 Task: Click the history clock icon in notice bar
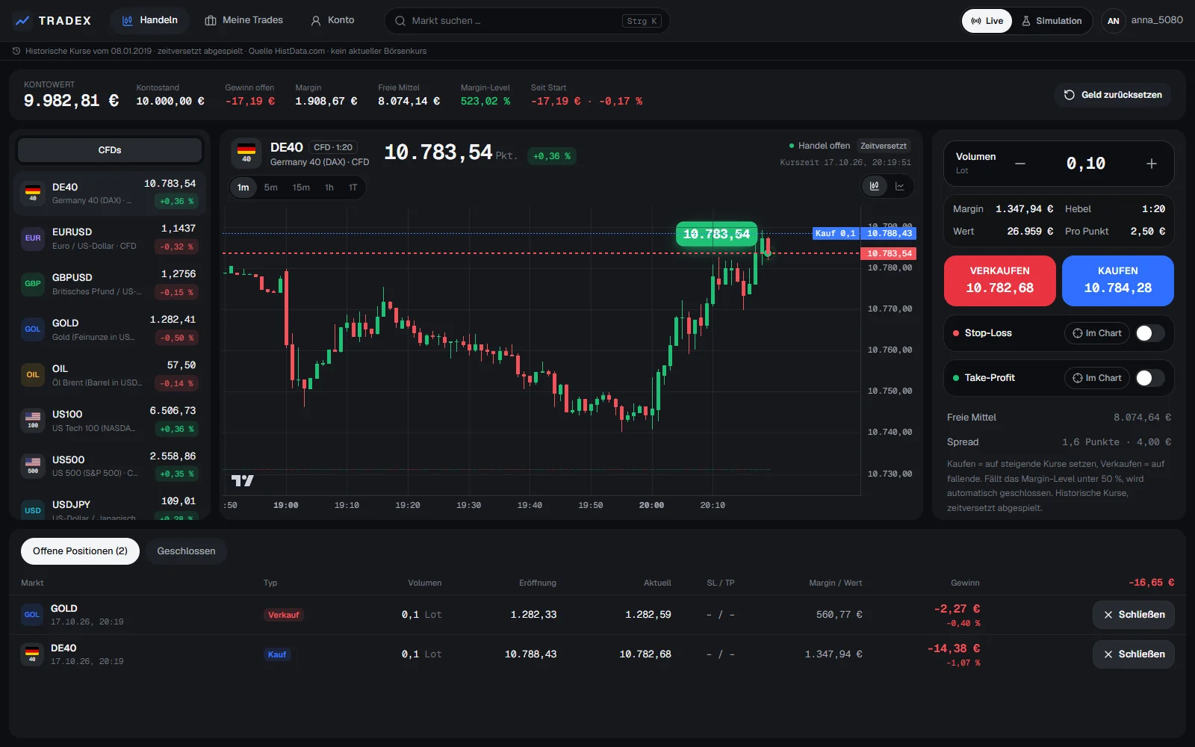[x=16, y=51]
